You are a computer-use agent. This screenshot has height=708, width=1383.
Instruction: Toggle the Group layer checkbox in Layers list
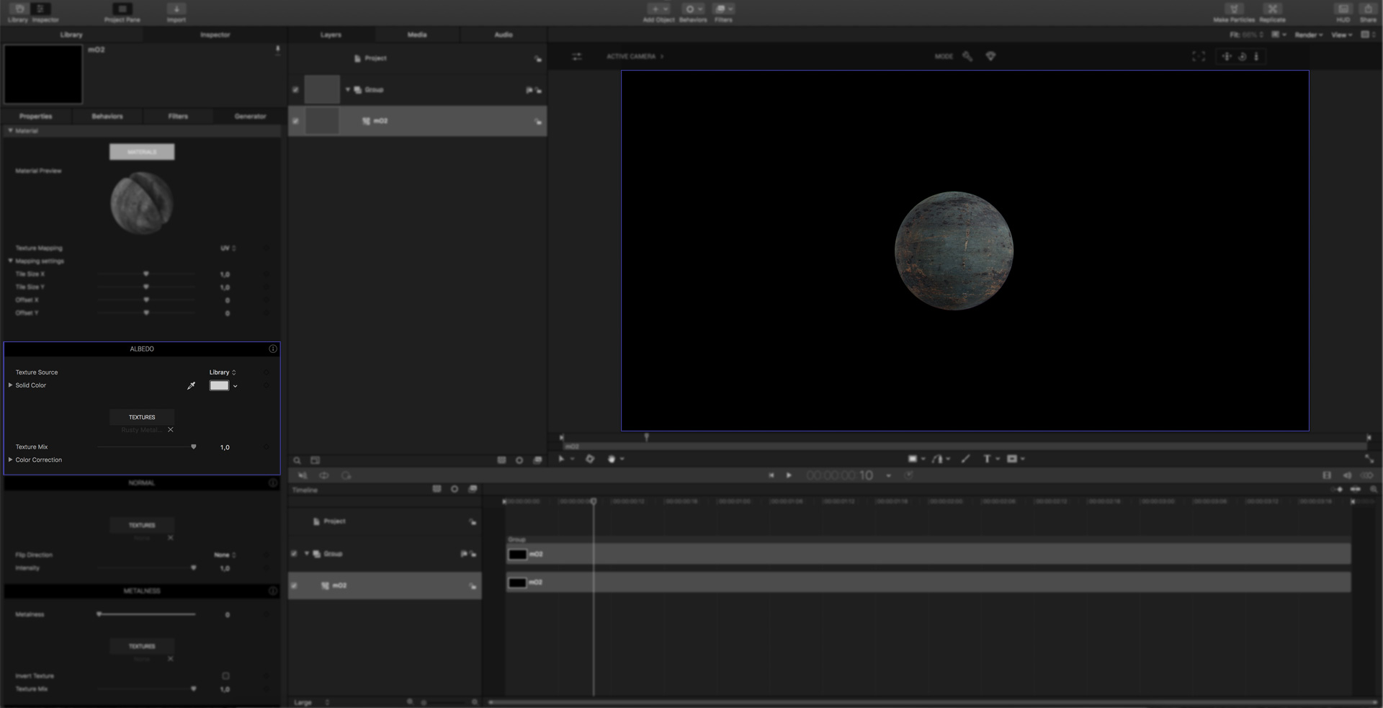[x=295, y=90]
